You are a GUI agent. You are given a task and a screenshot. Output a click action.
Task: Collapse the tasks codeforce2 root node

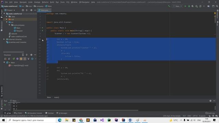pyautogui.click(x=4, y=14)
